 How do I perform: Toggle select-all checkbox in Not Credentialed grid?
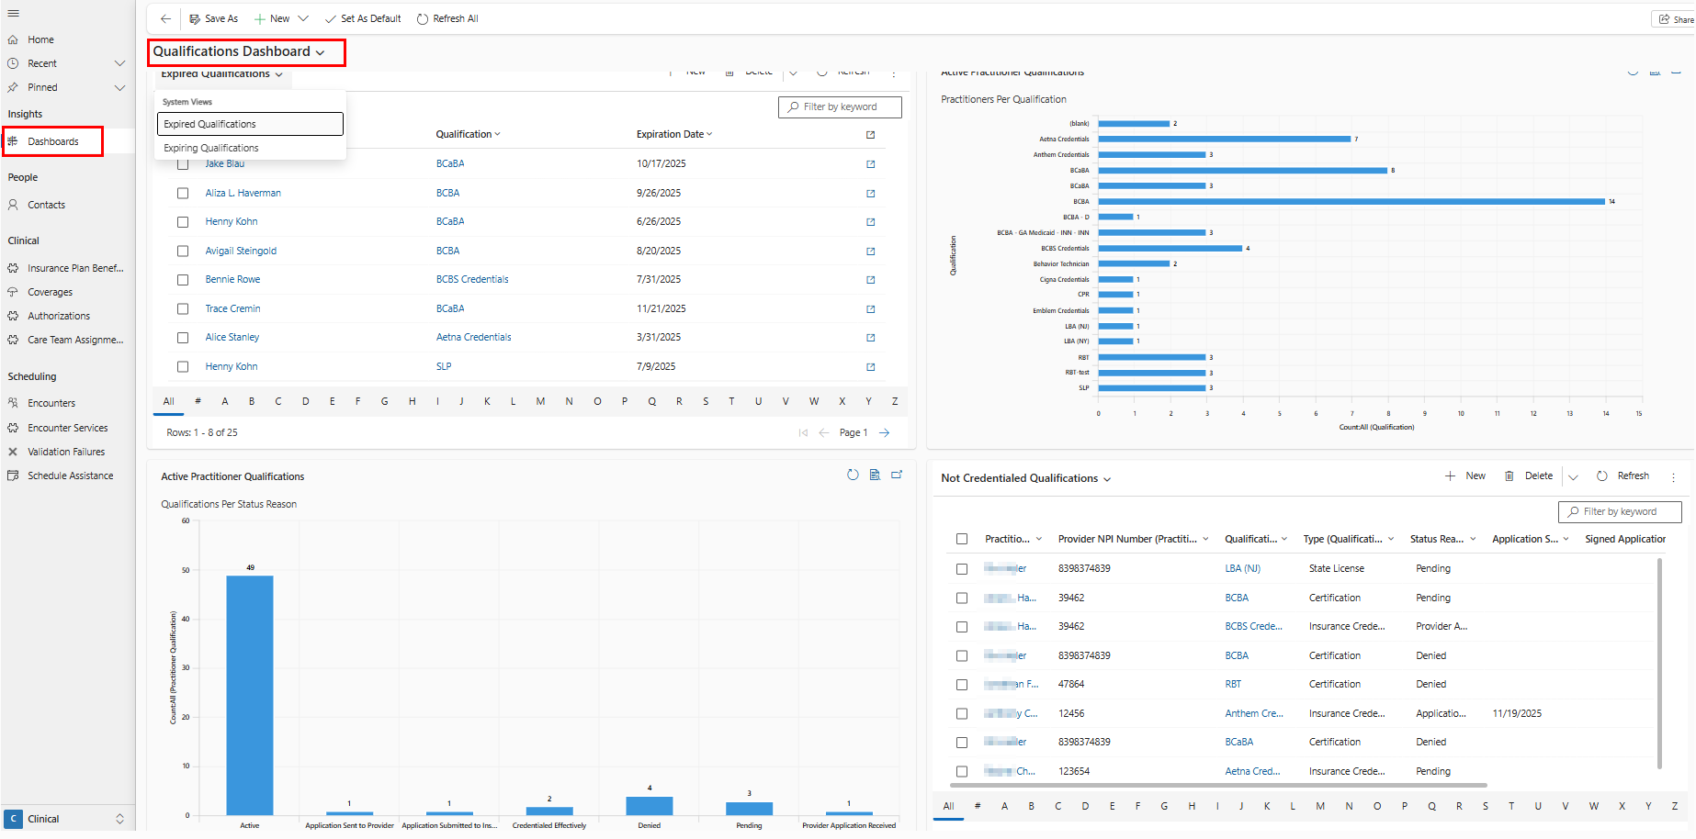[x=962, y=540]
